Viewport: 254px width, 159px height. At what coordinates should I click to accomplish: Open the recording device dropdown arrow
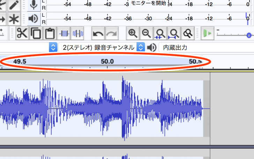click(x=53, y=47)
